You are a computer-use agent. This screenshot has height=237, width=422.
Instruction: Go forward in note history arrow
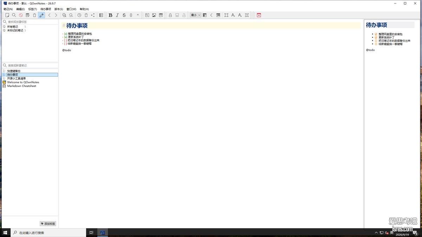[x=56, y=15]
